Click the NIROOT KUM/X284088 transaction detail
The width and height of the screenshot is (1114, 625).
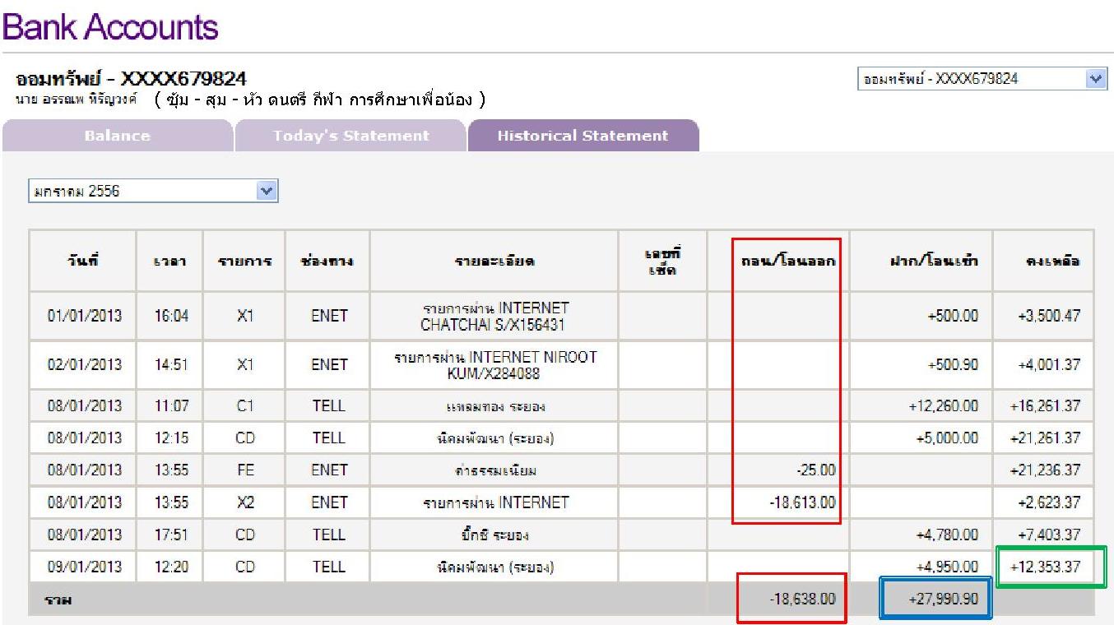494,365
